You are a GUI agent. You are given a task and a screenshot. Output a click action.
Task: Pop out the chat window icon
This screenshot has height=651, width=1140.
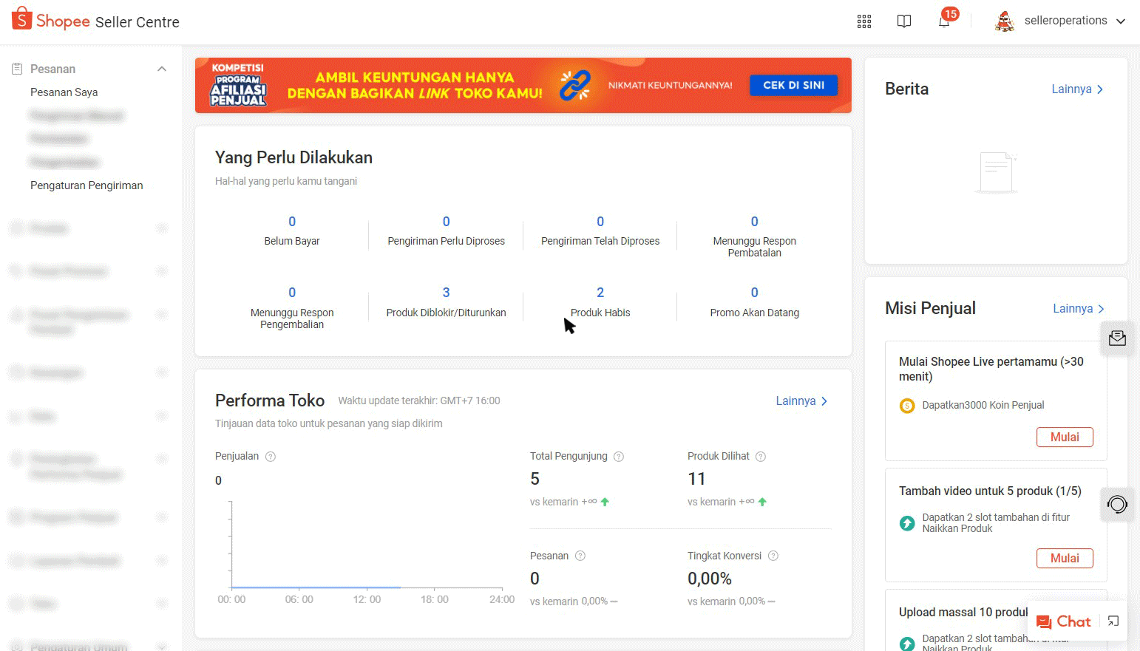(x=1113, y=621)
